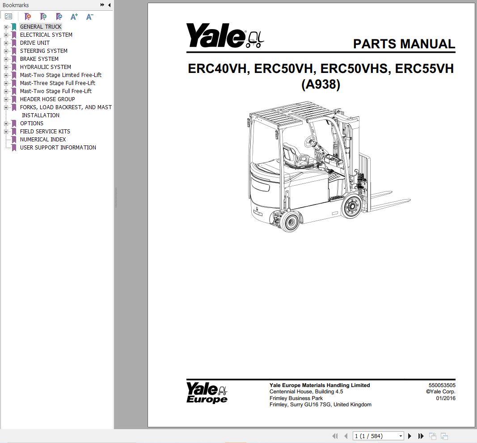477x443 pixels.
Task: Jump to the last page with fast-forward arrow
Action: [421, 436]
